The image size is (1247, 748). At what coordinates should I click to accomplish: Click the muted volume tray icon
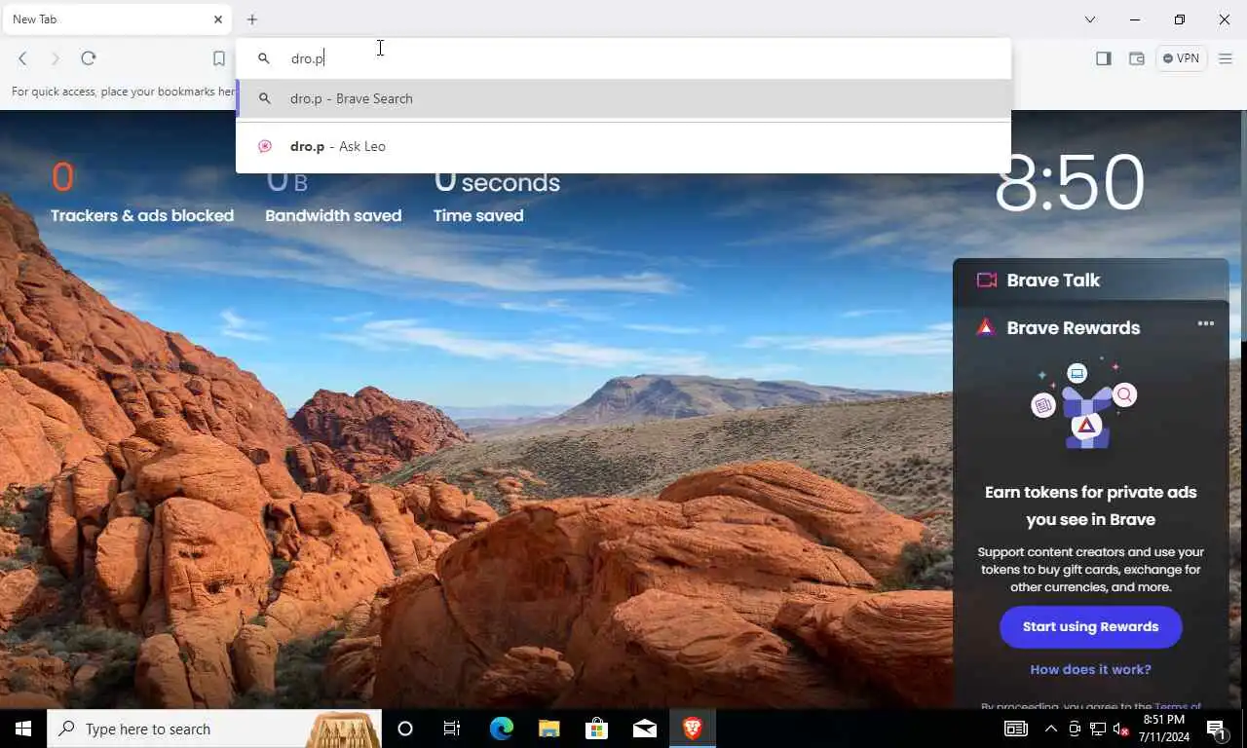1120,729
